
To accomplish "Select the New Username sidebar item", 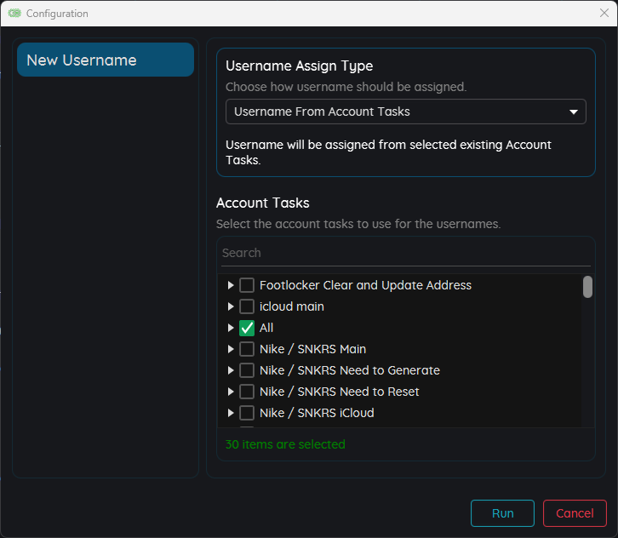I will pyautogui.click(x=106, y=60).
